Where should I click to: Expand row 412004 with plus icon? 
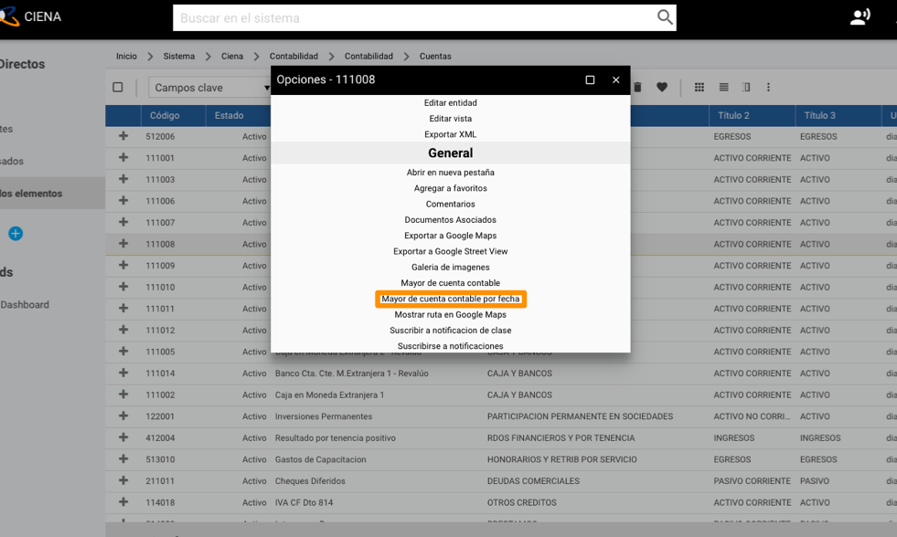tap(123, 437)
